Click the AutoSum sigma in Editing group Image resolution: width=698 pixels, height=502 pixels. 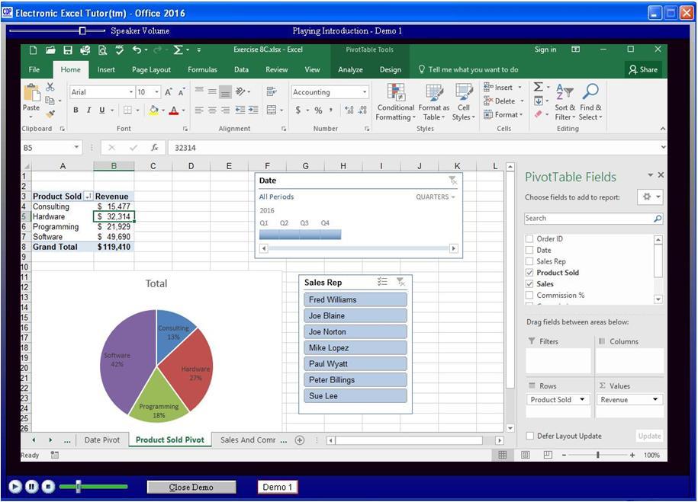click(539, 87)
